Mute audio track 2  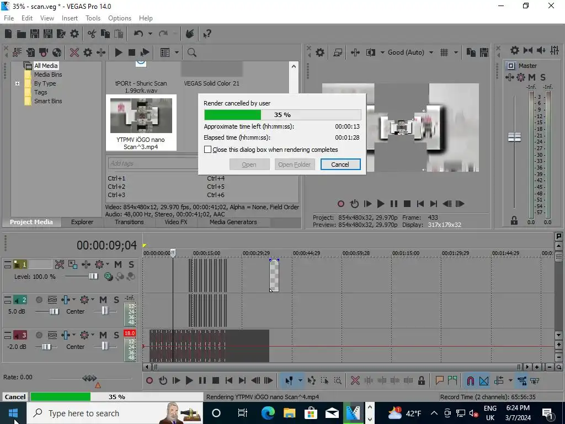103,300
